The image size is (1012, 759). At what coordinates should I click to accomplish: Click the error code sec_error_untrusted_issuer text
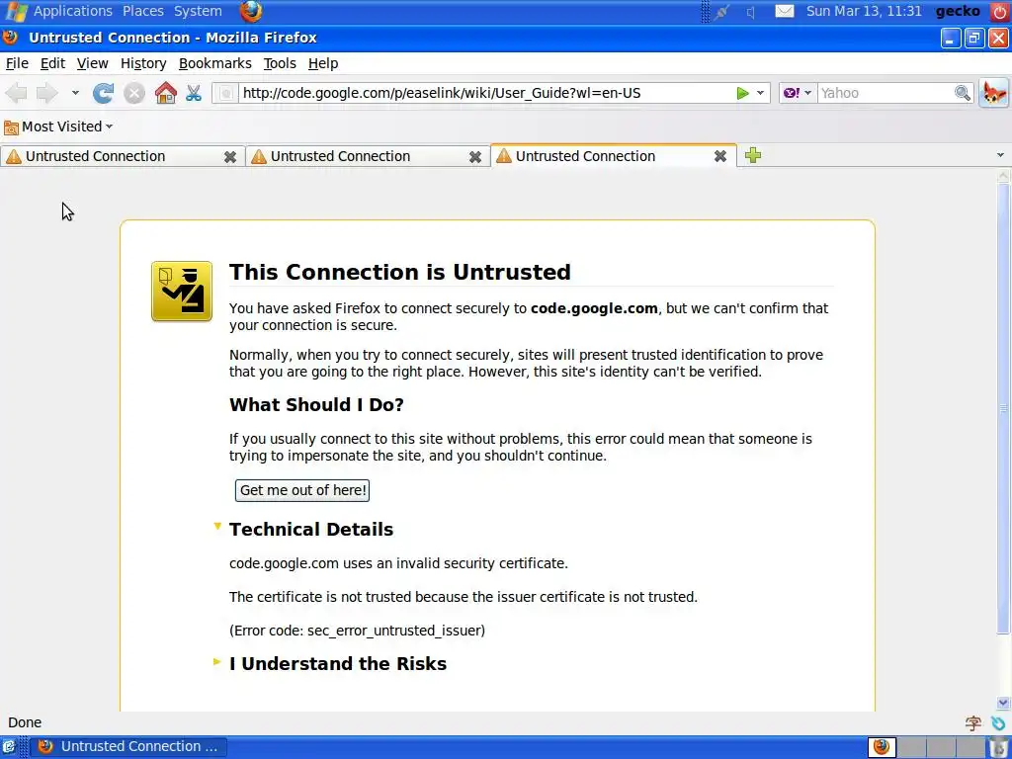click(395, 631)
